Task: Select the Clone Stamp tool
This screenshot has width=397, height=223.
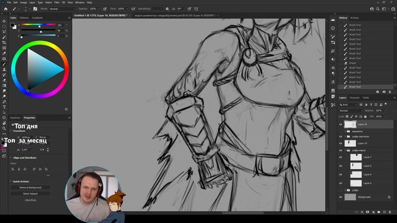Action: [x=4, y=69]
